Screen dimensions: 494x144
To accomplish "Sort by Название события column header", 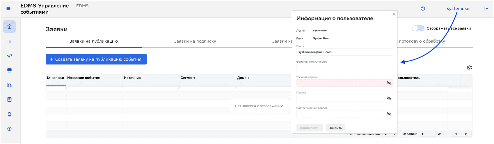I will pos(94,78).
